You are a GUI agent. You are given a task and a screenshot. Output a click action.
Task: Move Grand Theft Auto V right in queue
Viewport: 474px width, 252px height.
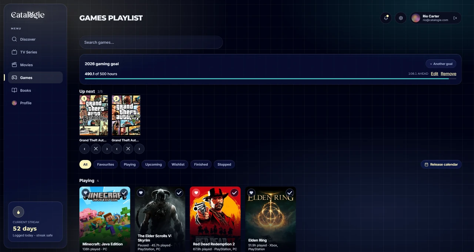point(139,149)
